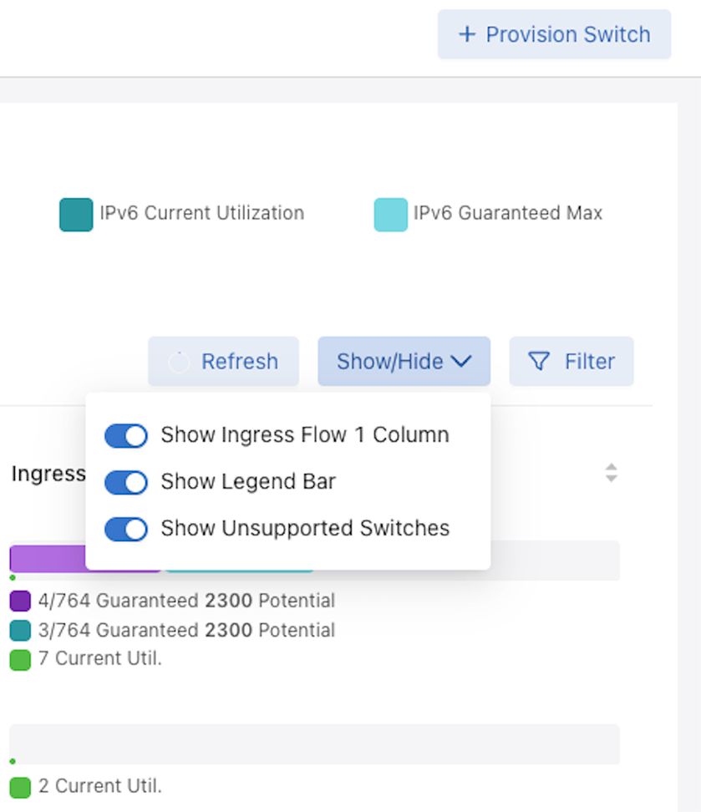Click green square beside 7 Current Util.

pyautogui.click(x=20, y=659)
